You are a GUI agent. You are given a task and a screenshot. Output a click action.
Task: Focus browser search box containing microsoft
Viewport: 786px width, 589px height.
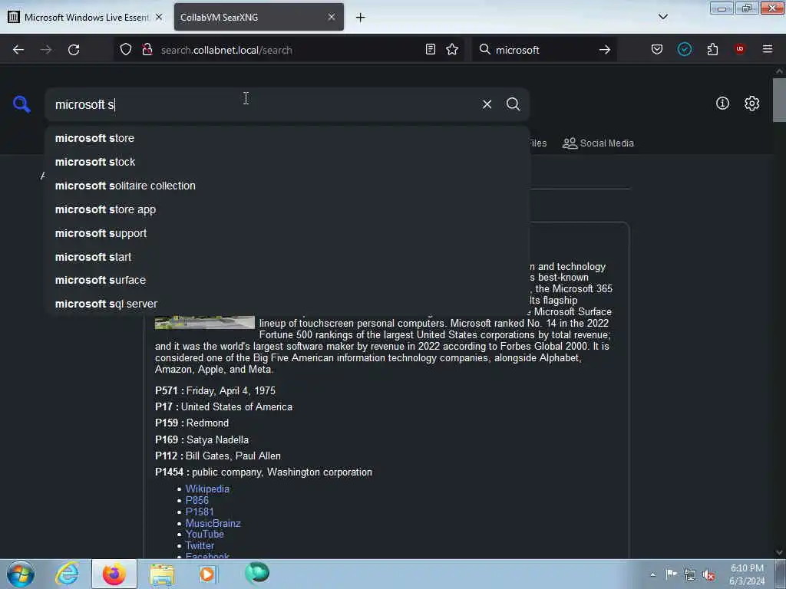coord(543,50)
